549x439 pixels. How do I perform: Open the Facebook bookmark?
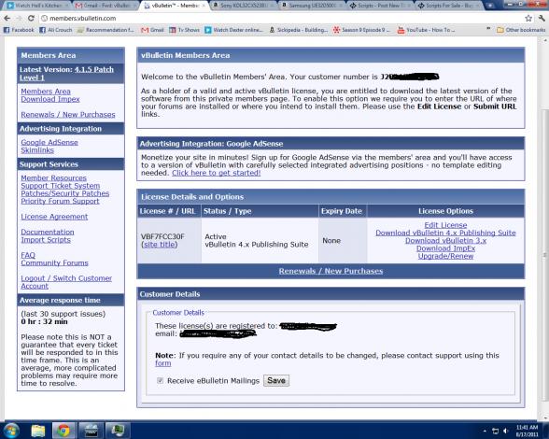pyautogui.click(x=19, y=30)
